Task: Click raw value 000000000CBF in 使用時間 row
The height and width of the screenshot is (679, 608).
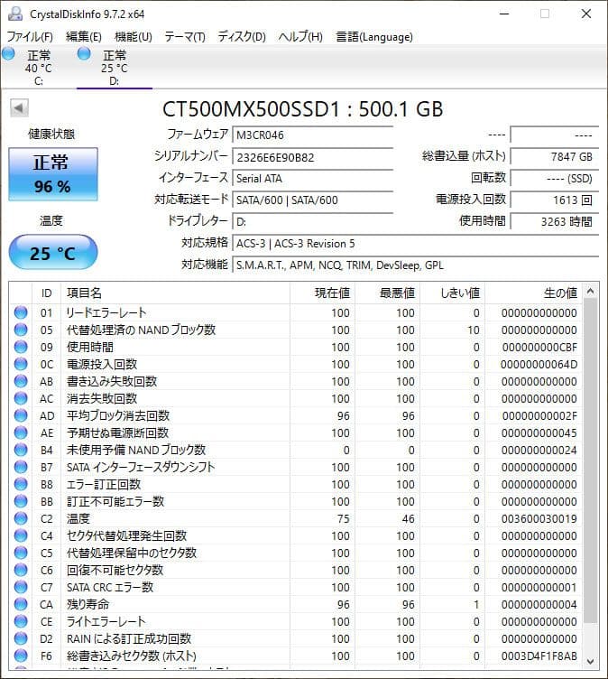Action: [539, 348]
